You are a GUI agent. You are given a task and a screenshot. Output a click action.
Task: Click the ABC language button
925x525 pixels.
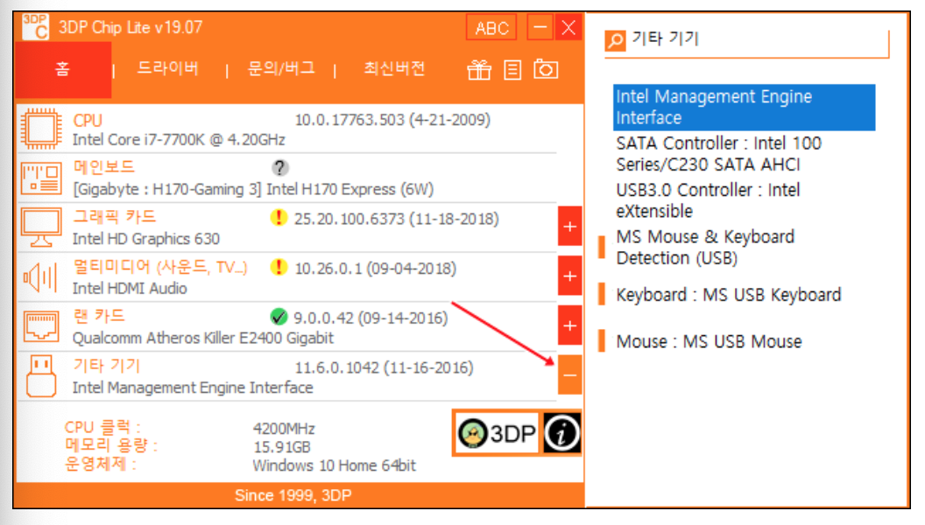point(491,27)
